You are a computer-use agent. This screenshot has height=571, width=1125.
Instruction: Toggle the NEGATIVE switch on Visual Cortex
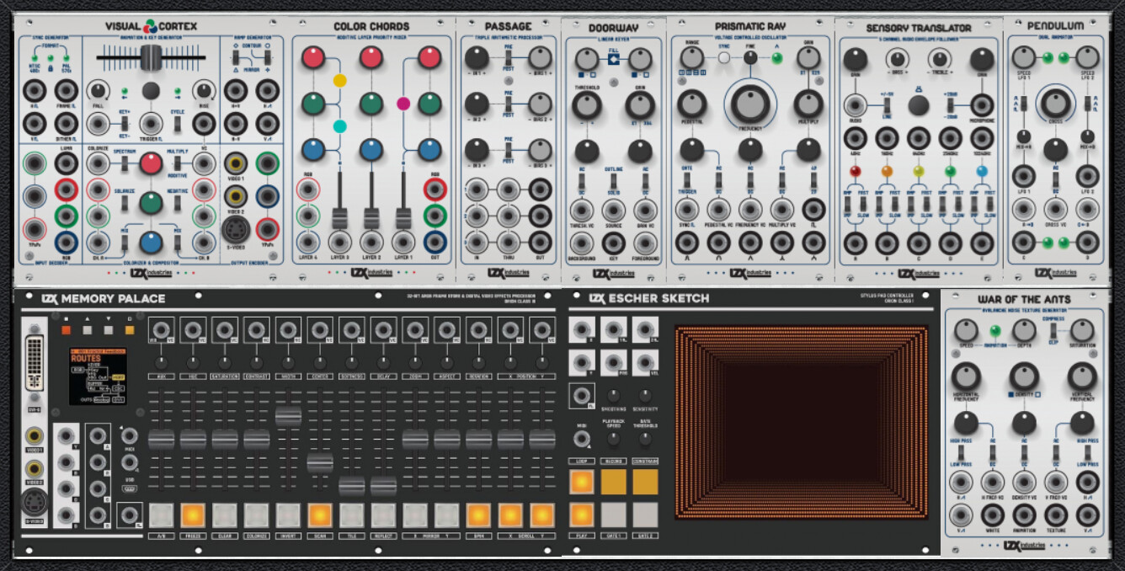pyautogui.click(x=177, y=203)
